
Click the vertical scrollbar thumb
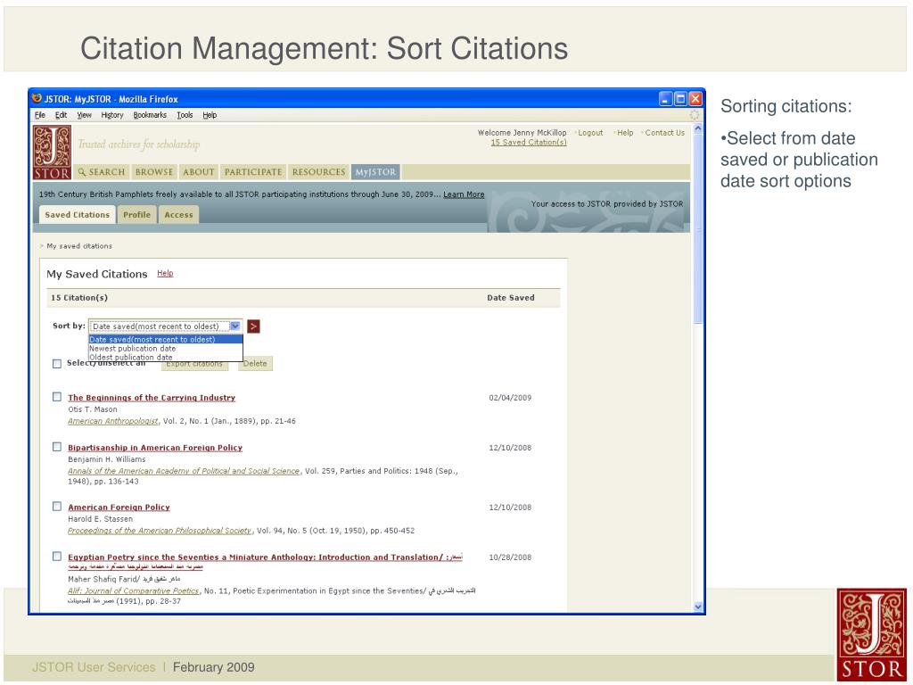698,227
